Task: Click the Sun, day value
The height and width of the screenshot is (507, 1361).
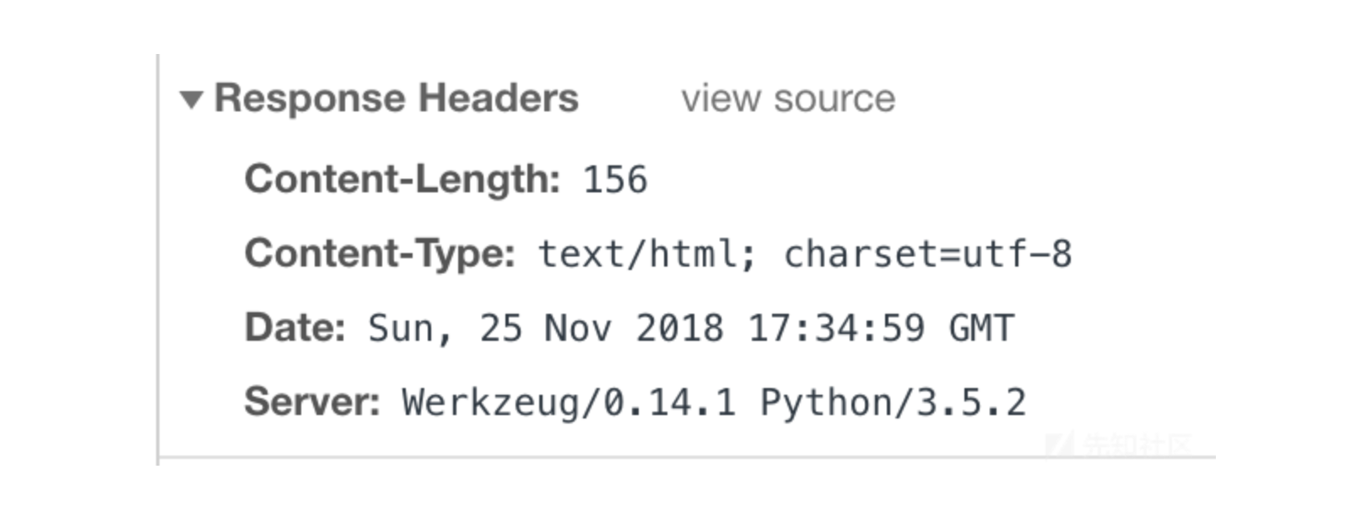Action: 410,329
